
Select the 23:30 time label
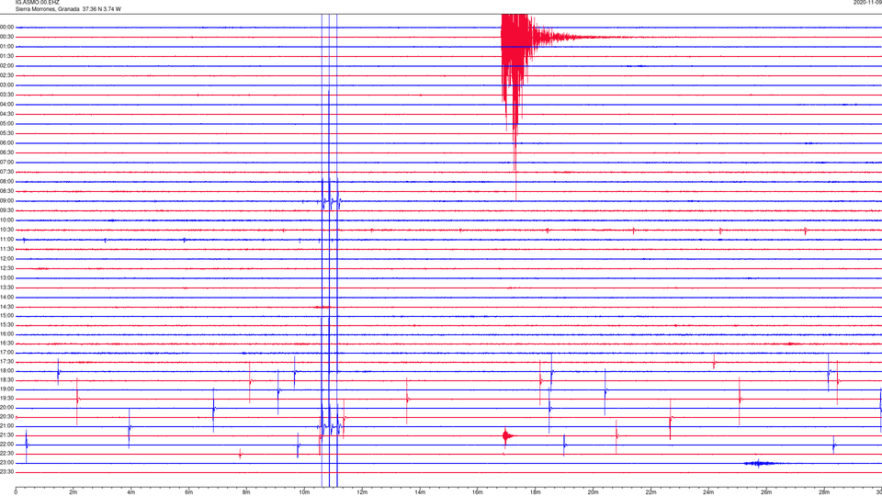pyautogui.click(x=6, y=472)
